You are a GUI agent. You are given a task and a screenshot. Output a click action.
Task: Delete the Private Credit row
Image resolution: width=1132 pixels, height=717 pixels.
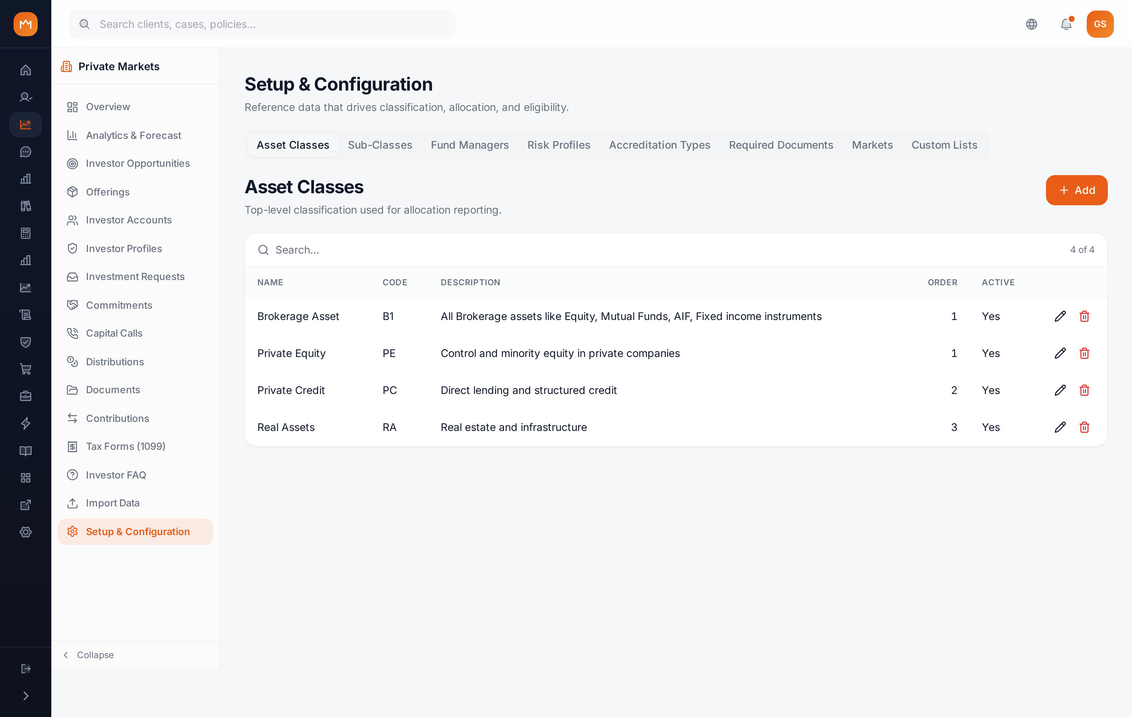click(1084, 390)
